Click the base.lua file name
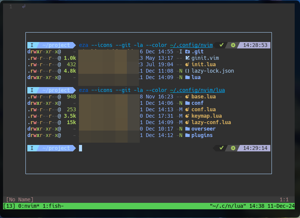 click(x=204, y=97)
